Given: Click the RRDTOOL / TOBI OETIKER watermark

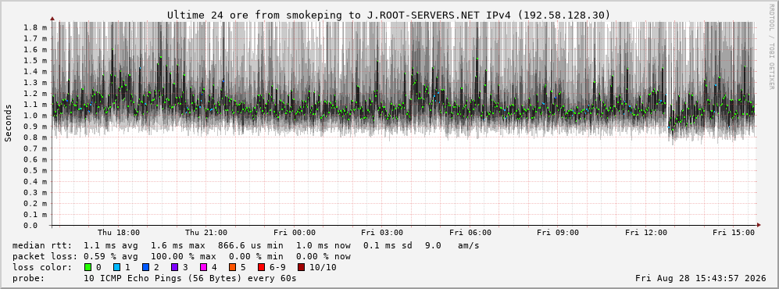Looking at the screenshot, I should (x=771, y=46).
